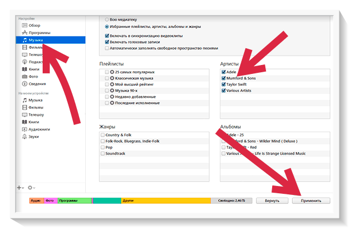Select the Программы apps icon
The image size is (349, 228).
point(24,33)
